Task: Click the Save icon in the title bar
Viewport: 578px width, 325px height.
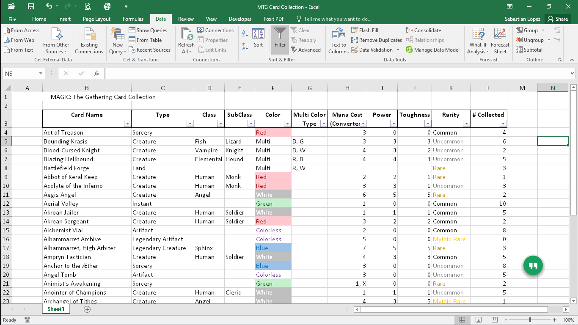Action: pos(30,6)
